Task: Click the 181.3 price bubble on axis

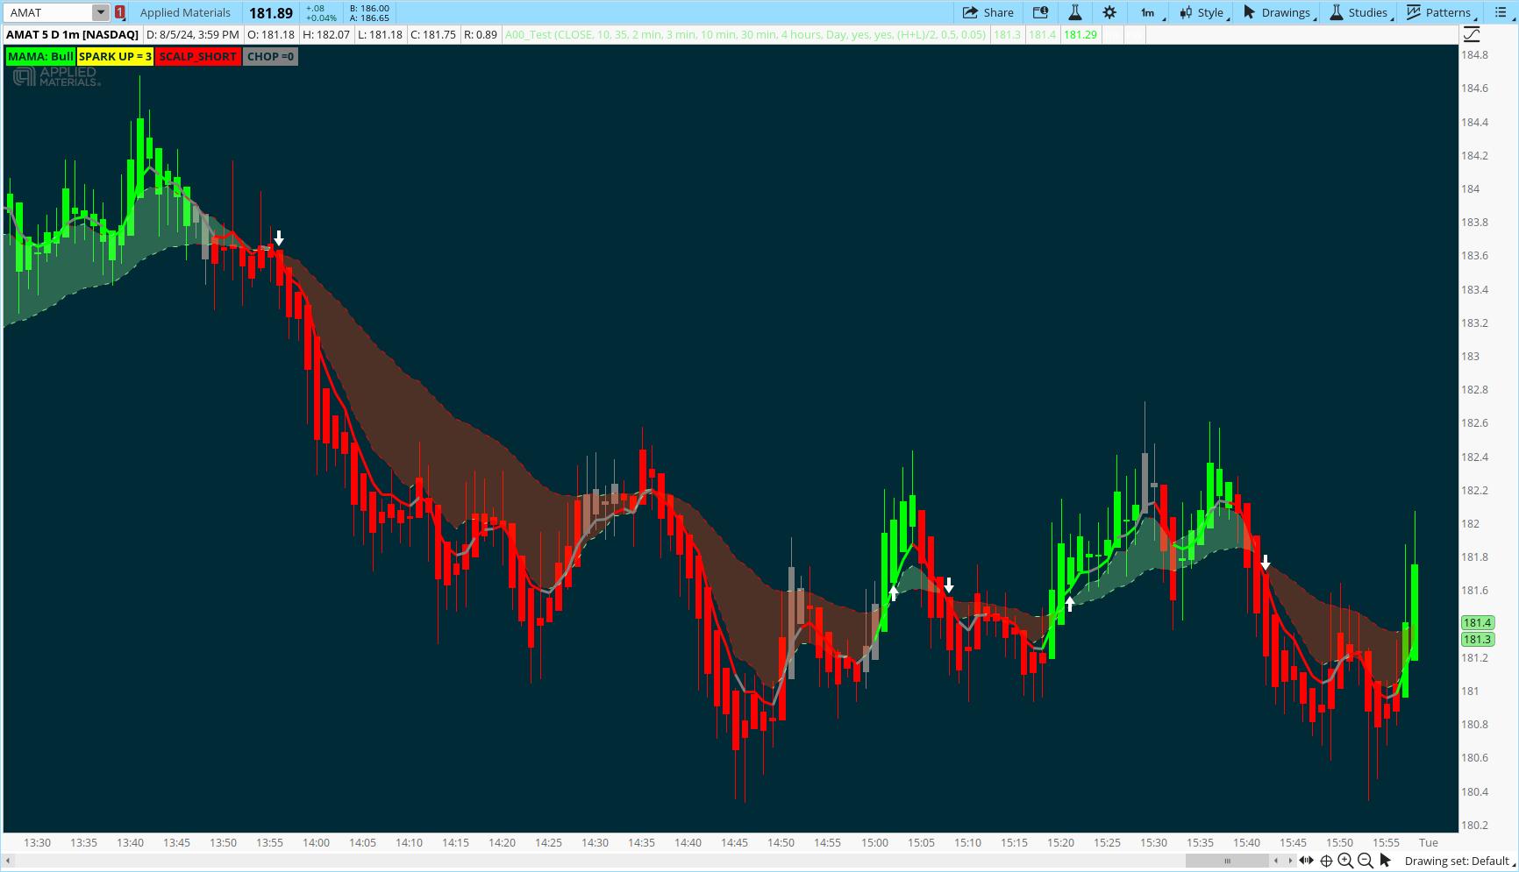Action: click(x=1477, y=639)
